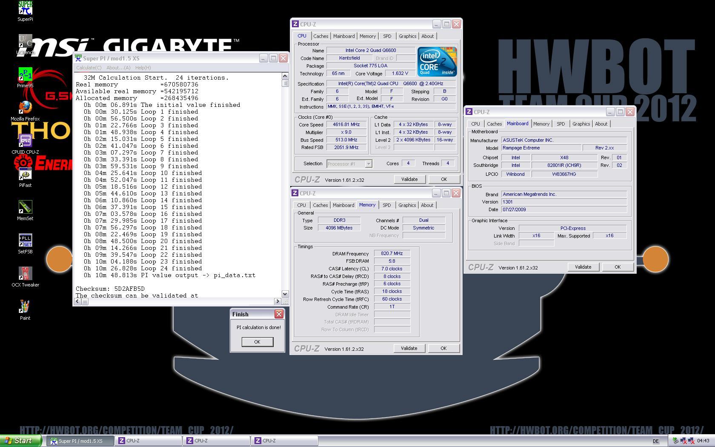The height and width of the screenshot is (447, 715).
Task: Launch OCX Tweaker desktop icon
Action: [x=25, y=277]
